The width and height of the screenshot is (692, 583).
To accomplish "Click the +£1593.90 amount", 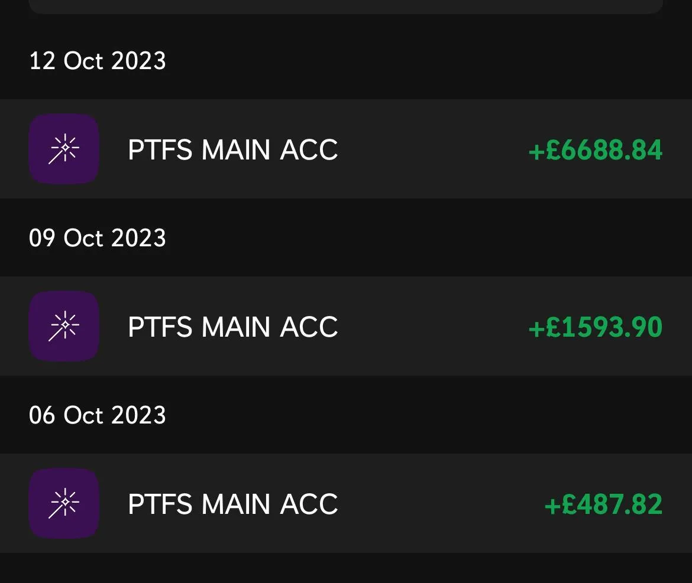I will [x=595, y=327].
